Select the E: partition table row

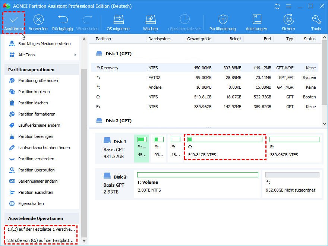pyautogui.click(x=205, y=107)
